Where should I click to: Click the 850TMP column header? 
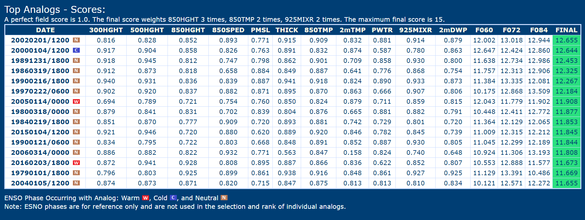tap(319, 30)
